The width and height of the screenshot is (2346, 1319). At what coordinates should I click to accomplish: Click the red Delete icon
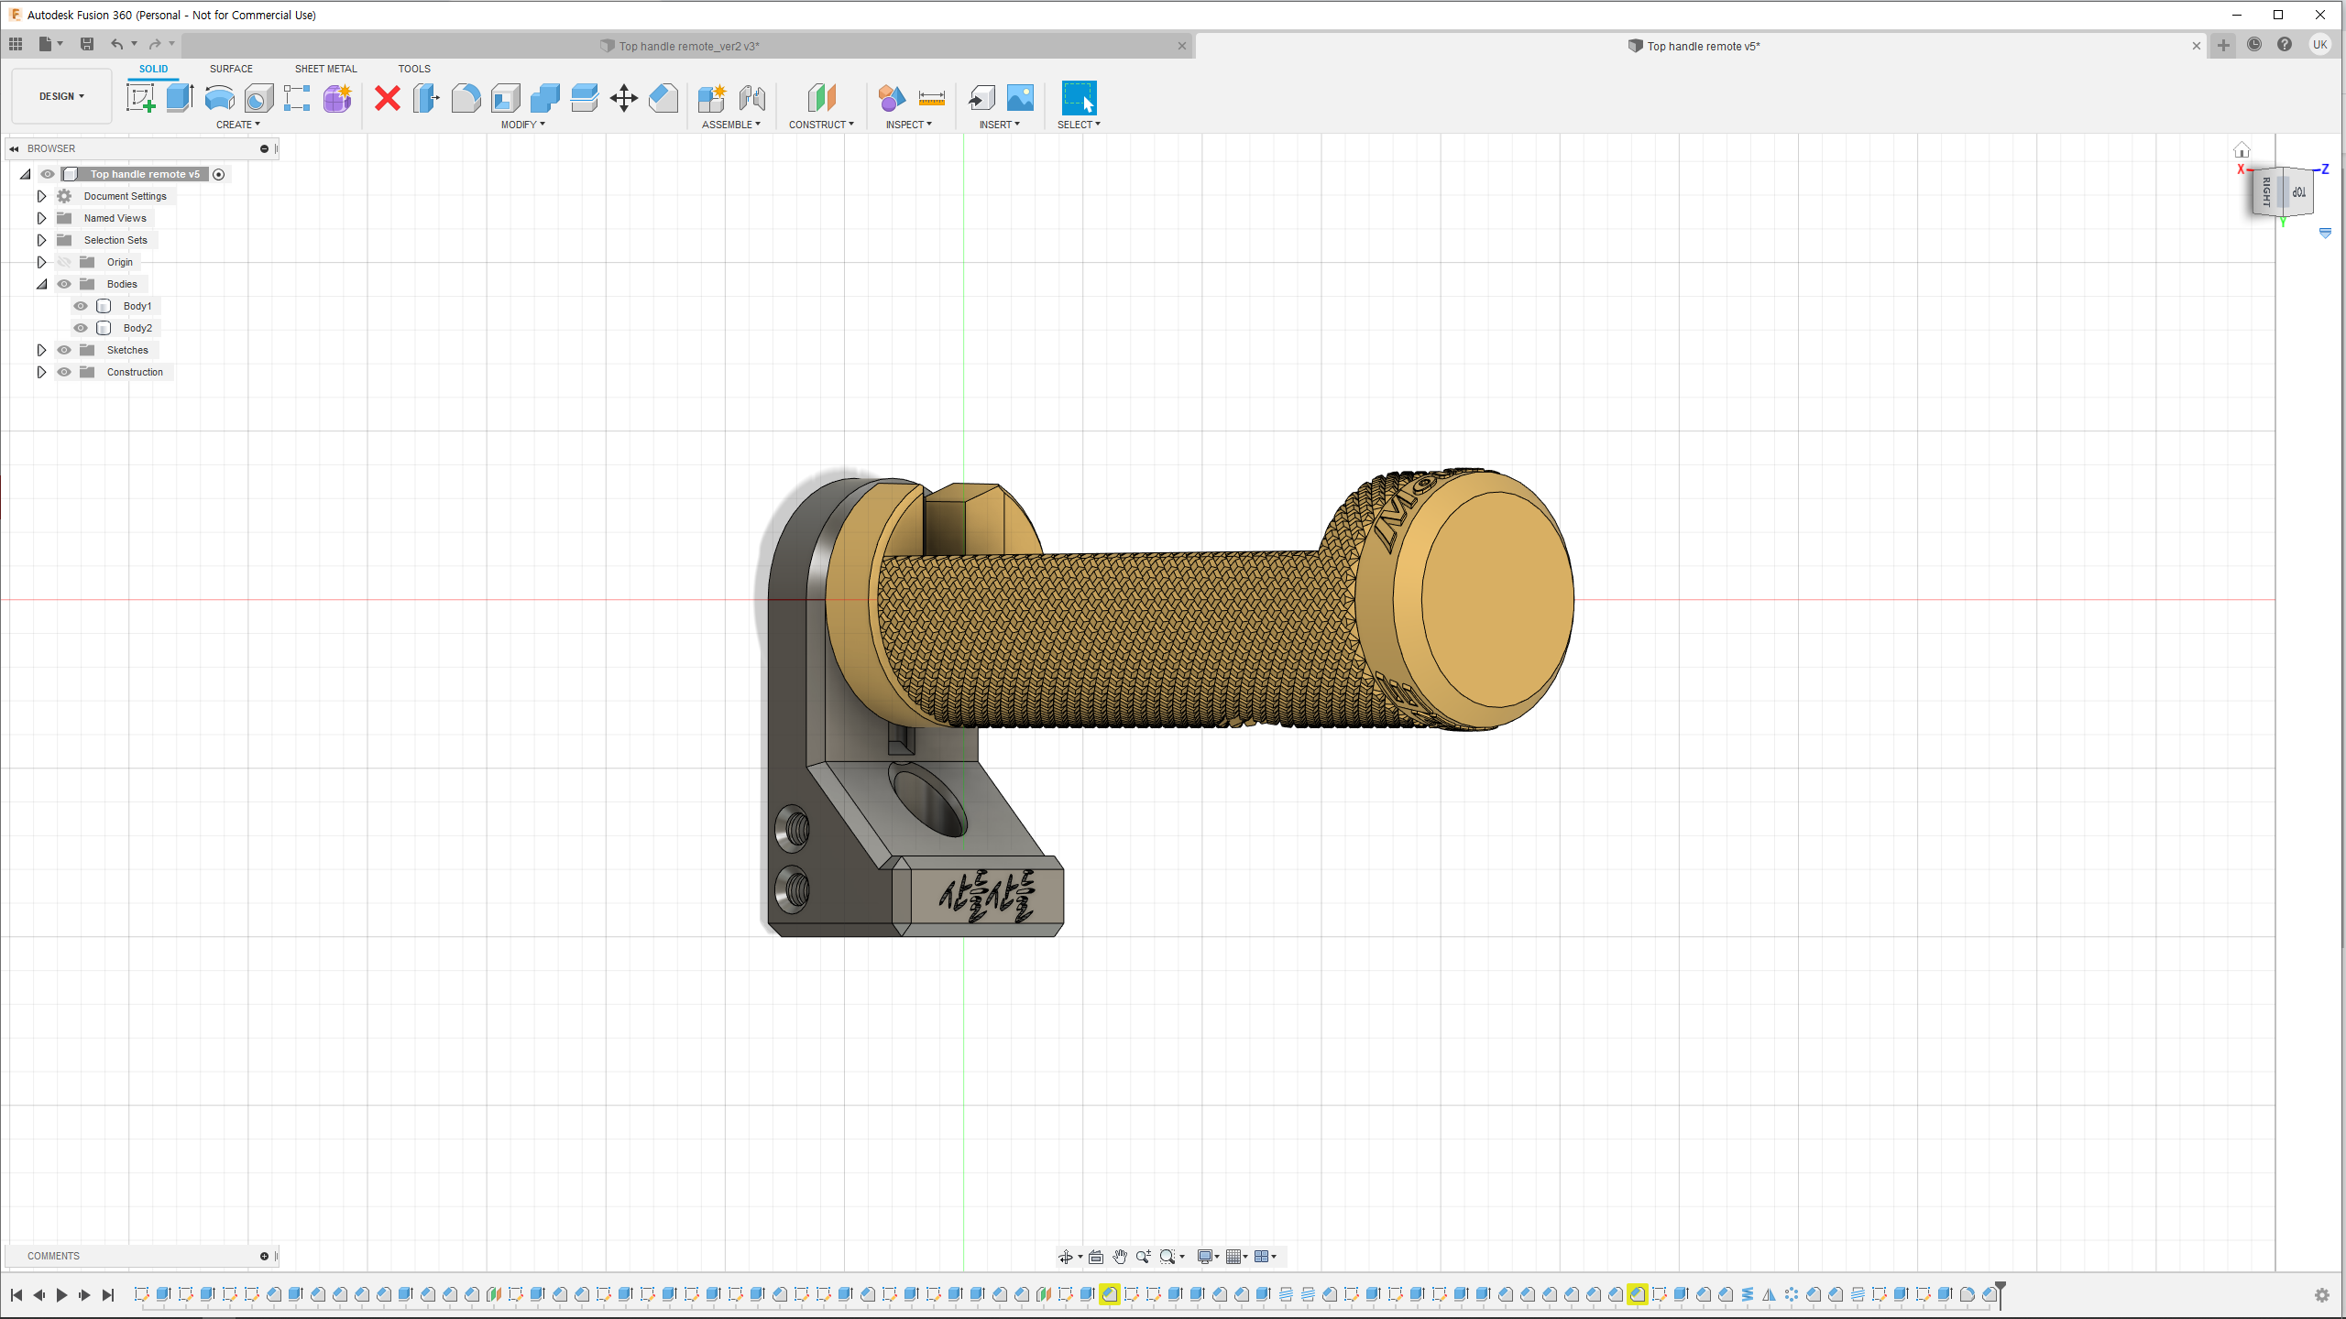coord(388,97)
